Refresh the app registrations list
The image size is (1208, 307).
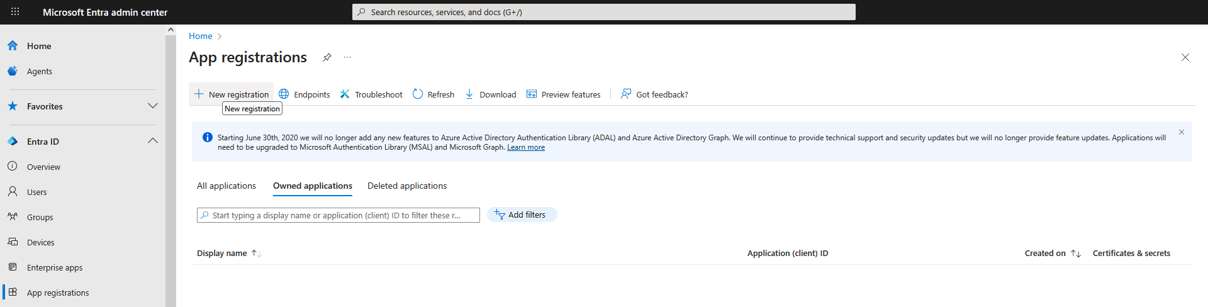(433, 94)
